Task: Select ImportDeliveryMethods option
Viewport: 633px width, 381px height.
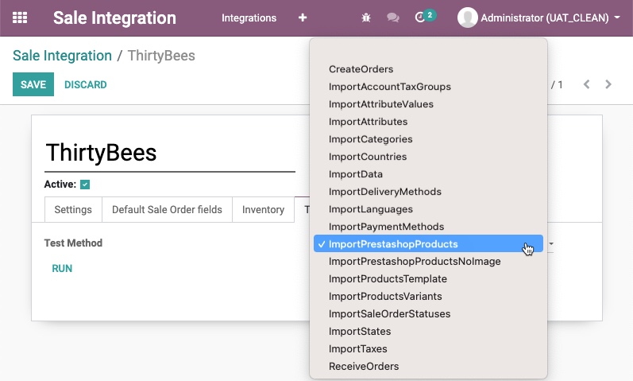Action: point(428,192)
